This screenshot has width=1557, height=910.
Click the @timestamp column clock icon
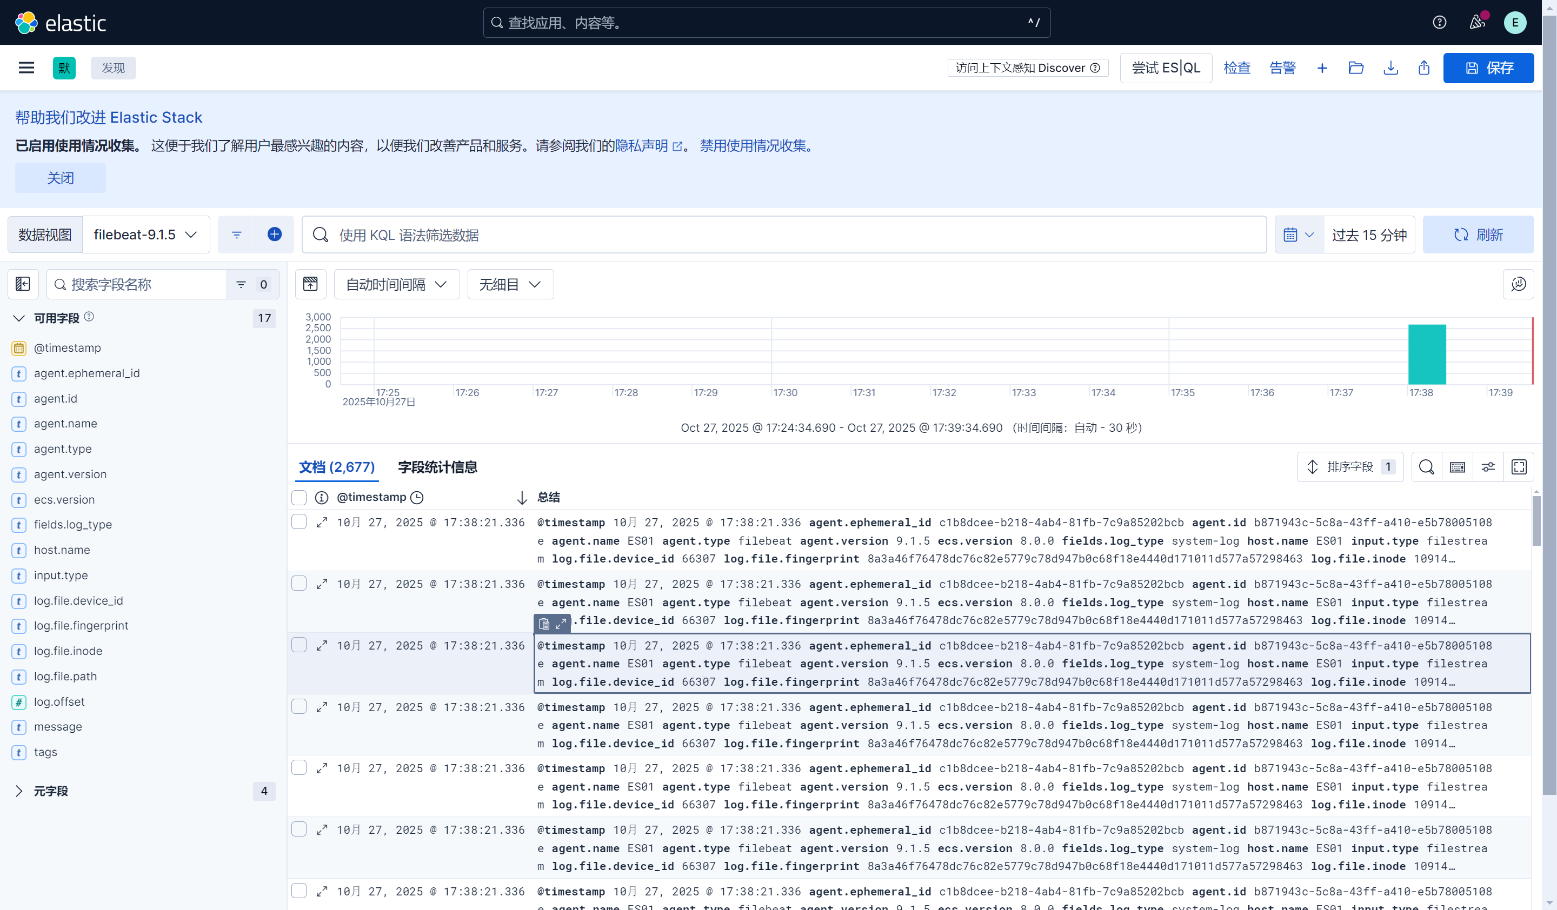(417, 497)
